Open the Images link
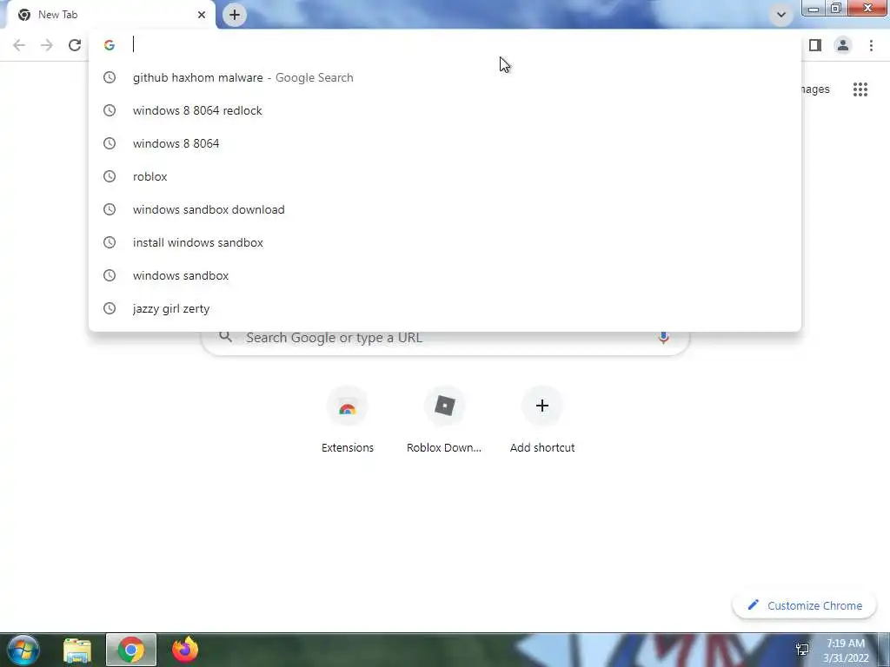 (815, 89)
